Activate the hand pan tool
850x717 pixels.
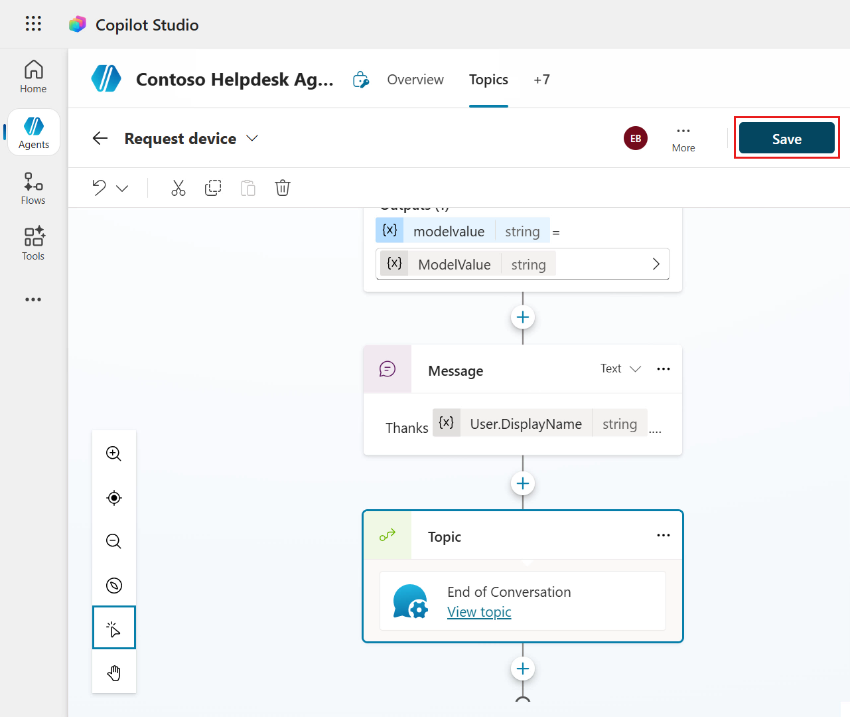coord(114,673)
